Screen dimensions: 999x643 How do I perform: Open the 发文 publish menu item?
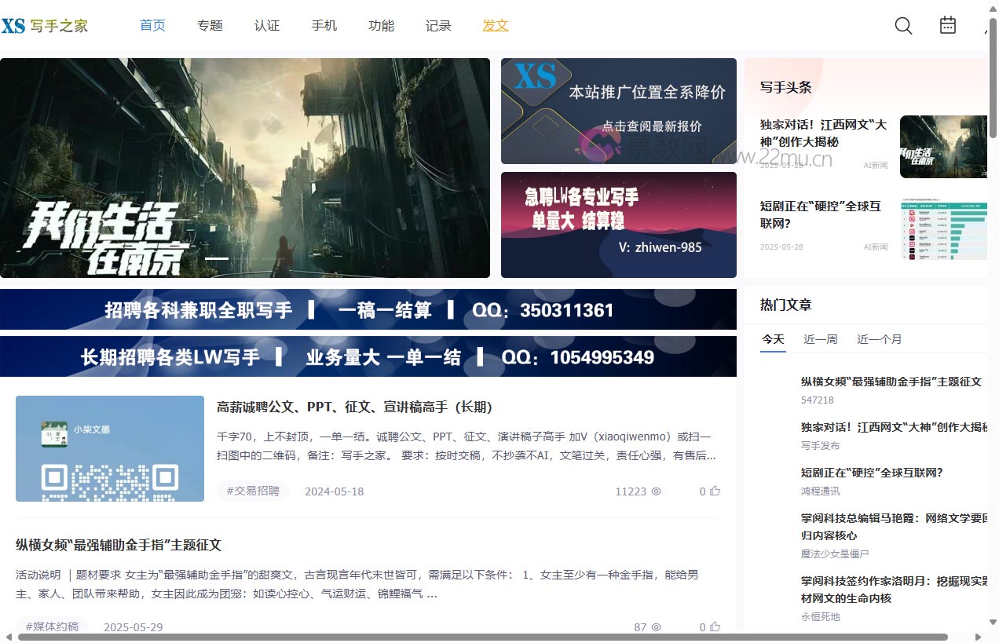[495, 25]
